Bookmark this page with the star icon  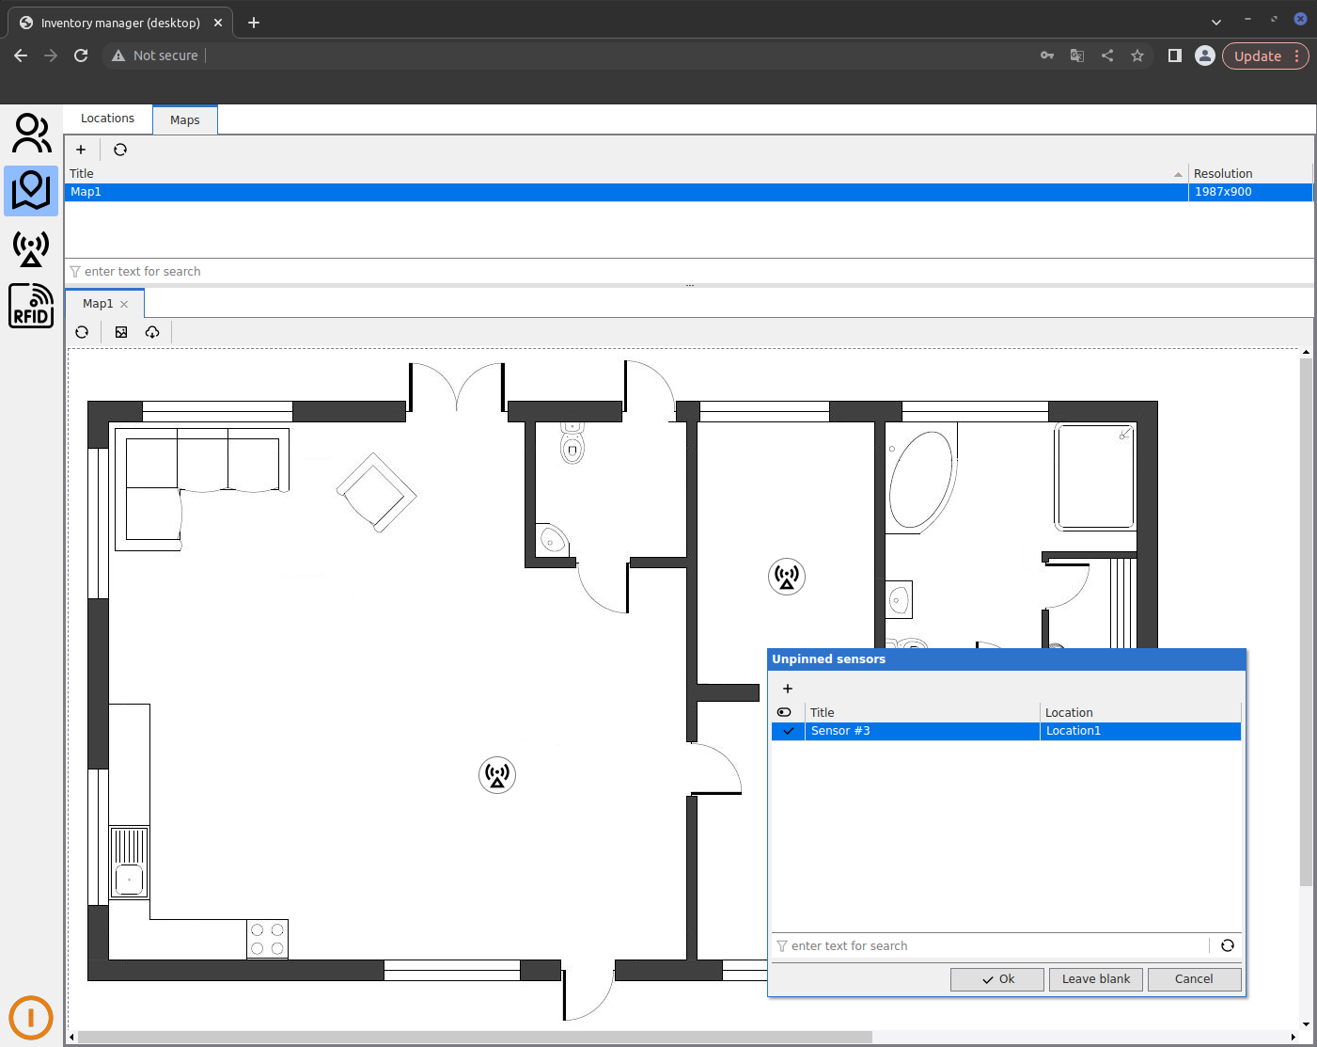pyautogui.click(x=1137, y=56)
